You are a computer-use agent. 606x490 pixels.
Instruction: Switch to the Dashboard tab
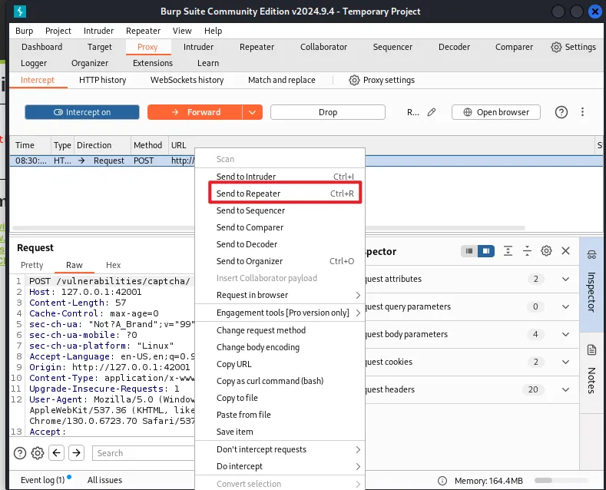coord(41,47)
